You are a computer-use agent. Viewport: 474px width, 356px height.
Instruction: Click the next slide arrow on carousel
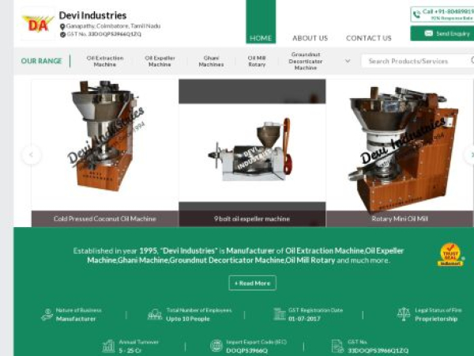click(470, 155)
